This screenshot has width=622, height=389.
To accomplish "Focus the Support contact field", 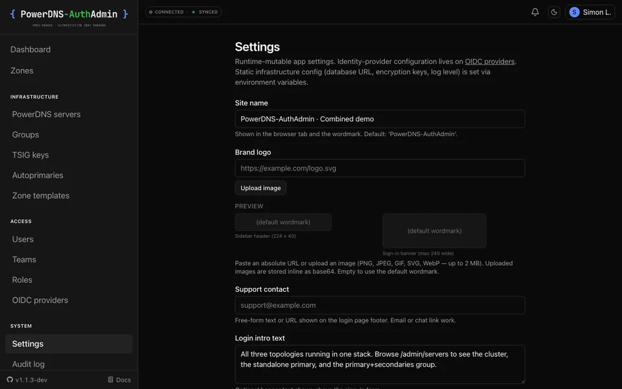I will (x=380, y=305).
